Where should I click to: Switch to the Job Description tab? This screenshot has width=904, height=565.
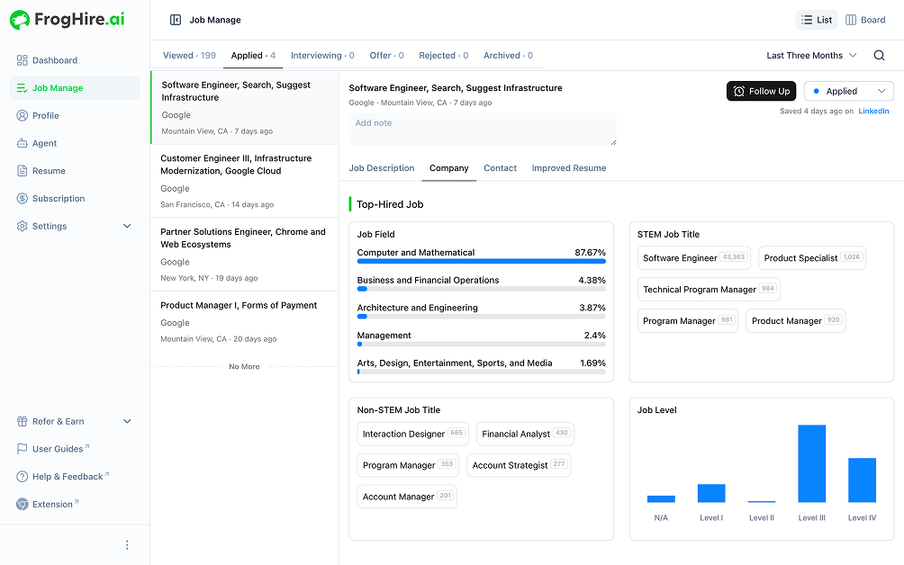coord(382,168)
